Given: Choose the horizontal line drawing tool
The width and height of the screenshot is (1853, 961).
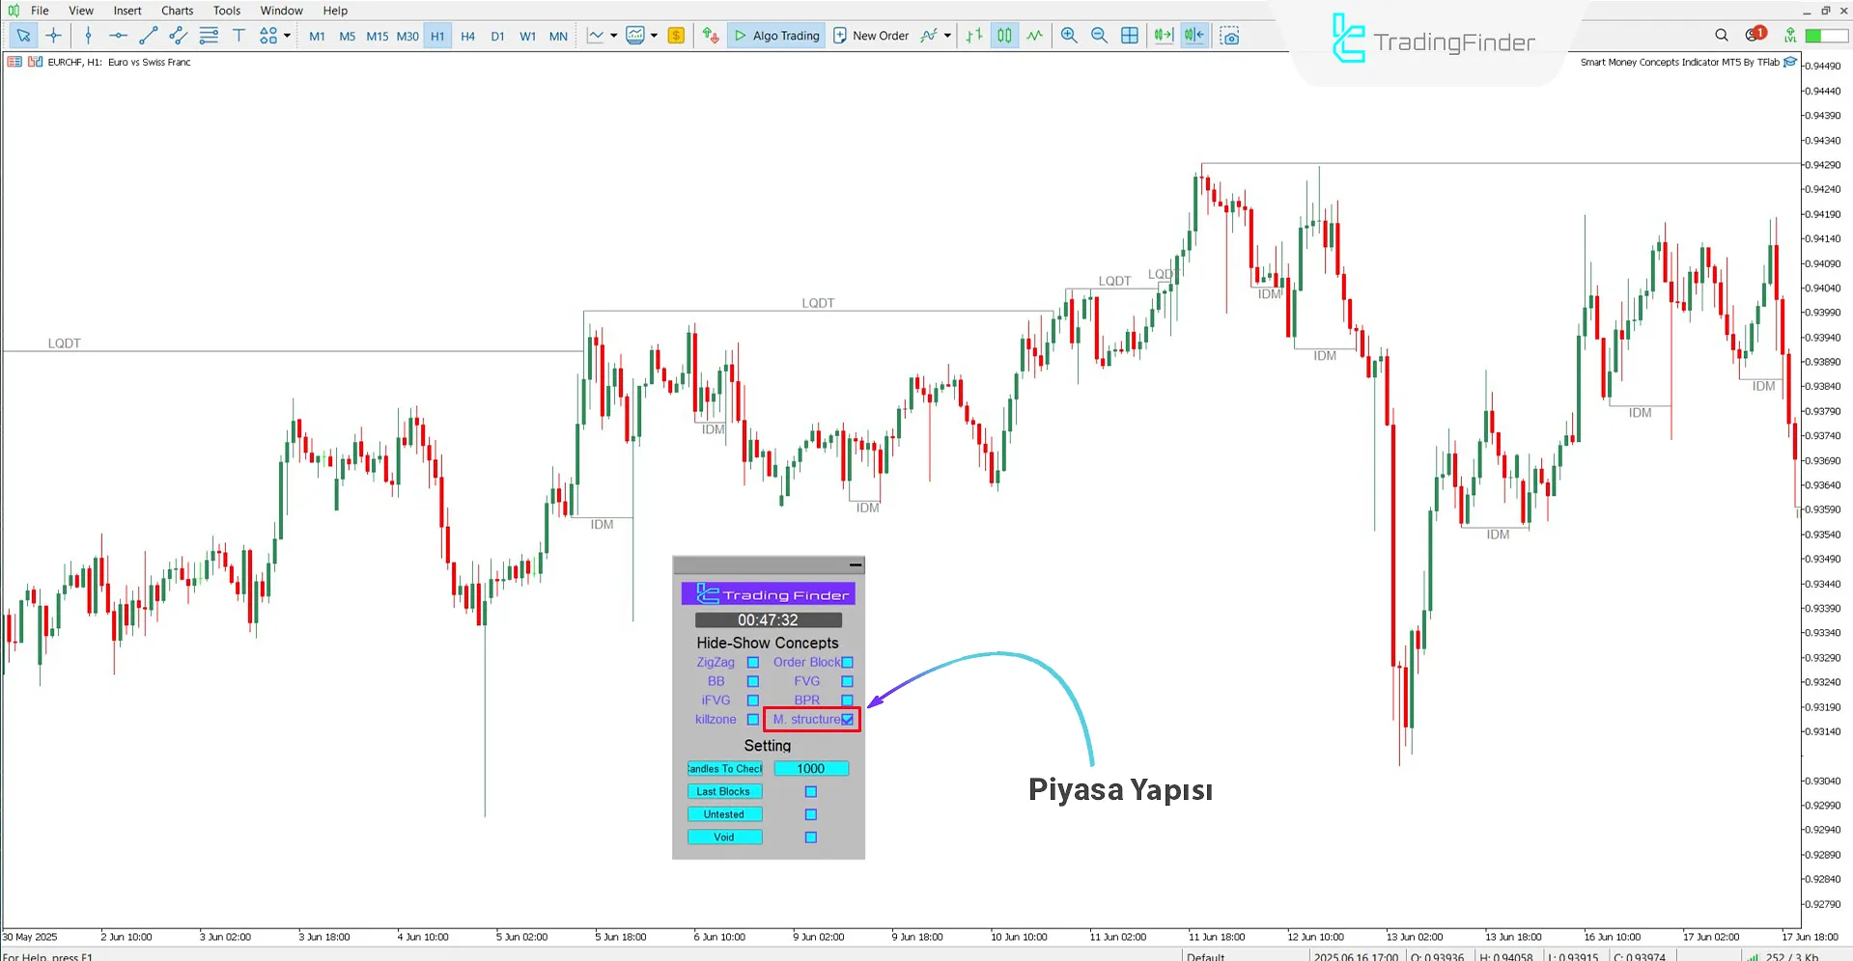Looking at the screenshot, I should tap(118, 36).
